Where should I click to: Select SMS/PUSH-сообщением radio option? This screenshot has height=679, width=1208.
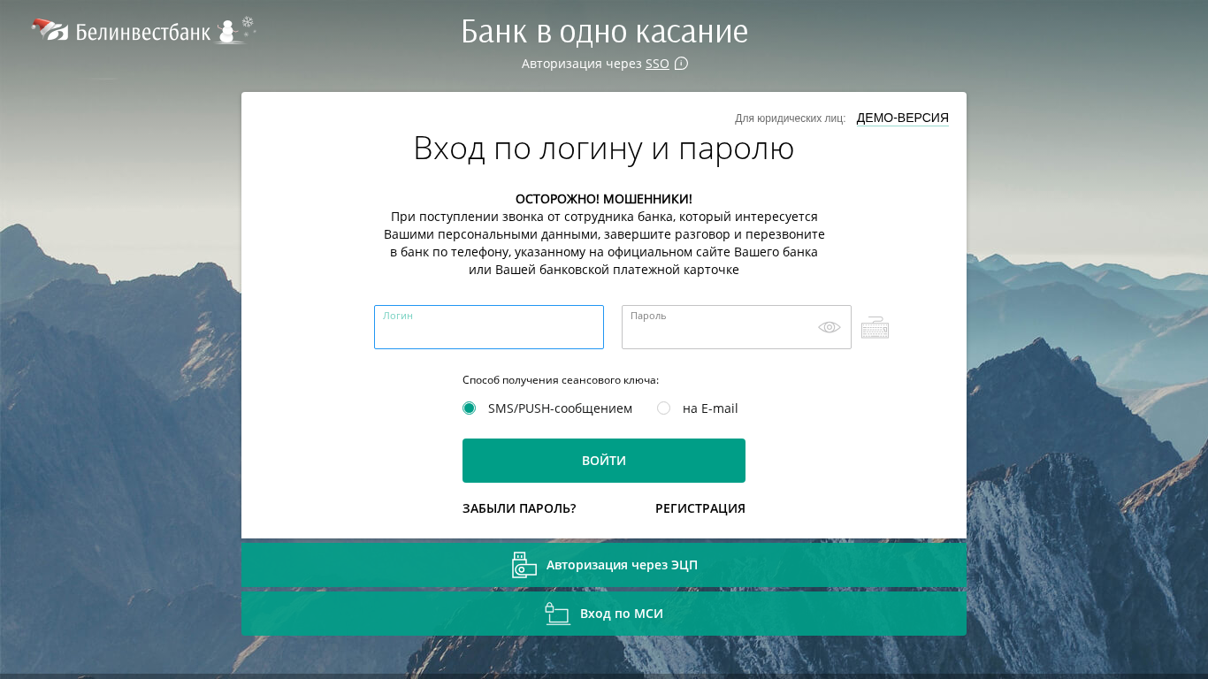coord(469,408)
